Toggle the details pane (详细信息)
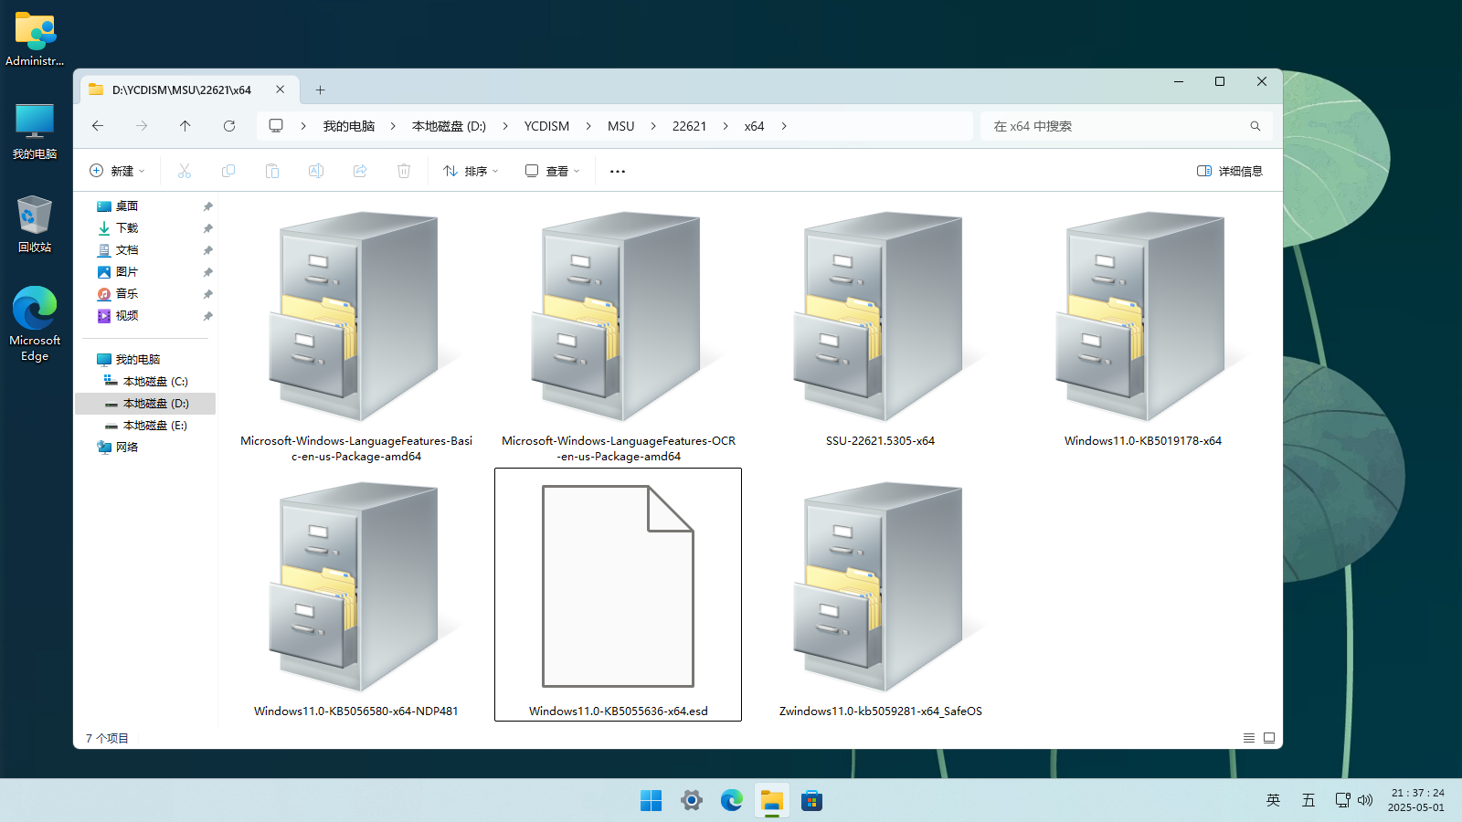Screen dimensions: 1462x822 (x=1230, y=171)
